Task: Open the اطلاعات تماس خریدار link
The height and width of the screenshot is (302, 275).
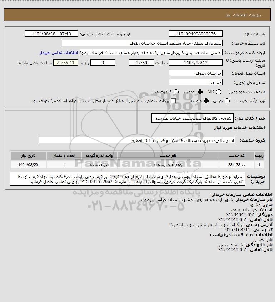Action: tap(59, 53)
